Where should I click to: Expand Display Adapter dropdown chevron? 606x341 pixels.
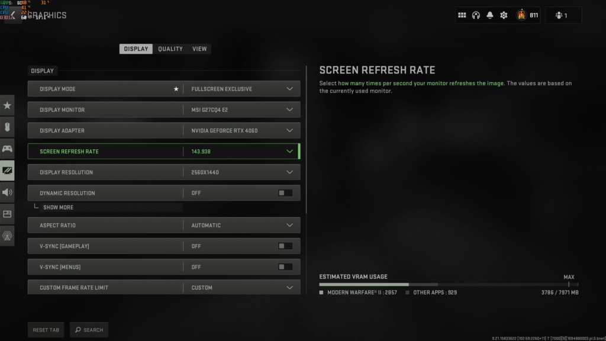[289, 131]
